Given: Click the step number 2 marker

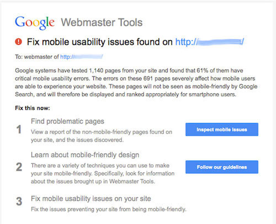Looking at the screenshot, I should coord(19,167).
